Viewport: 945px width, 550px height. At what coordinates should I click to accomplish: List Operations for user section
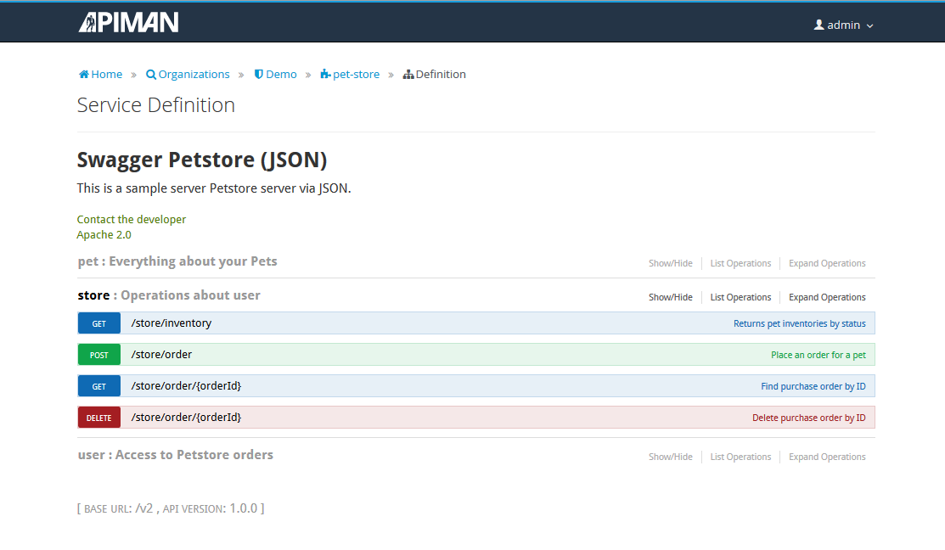(740, 457)
